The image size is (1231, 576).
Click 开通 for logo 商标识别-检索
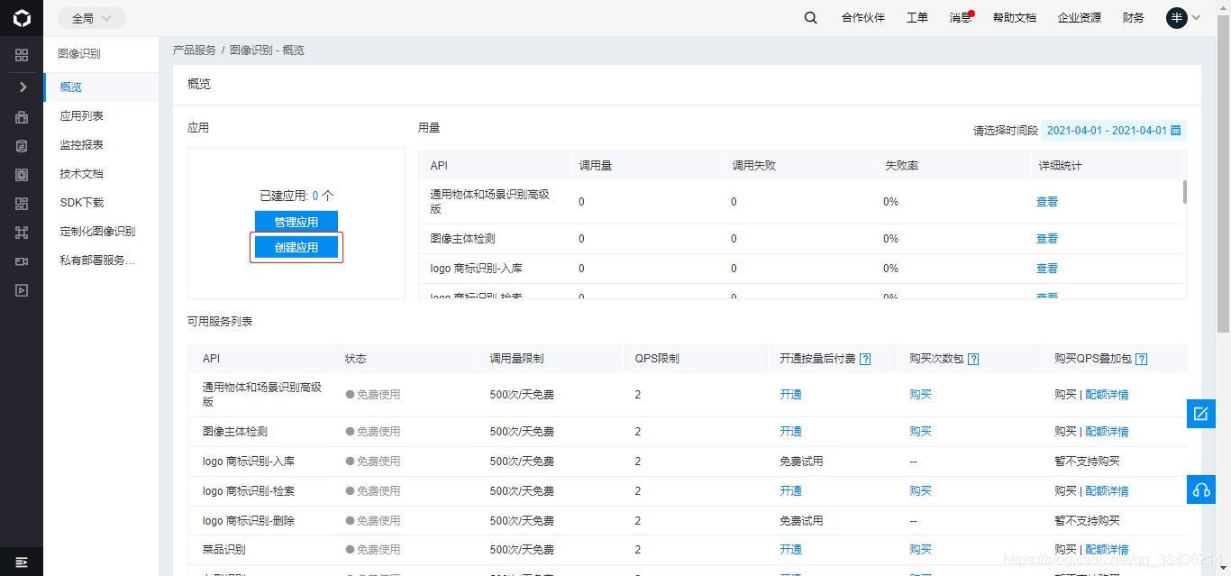click(790, 491)
